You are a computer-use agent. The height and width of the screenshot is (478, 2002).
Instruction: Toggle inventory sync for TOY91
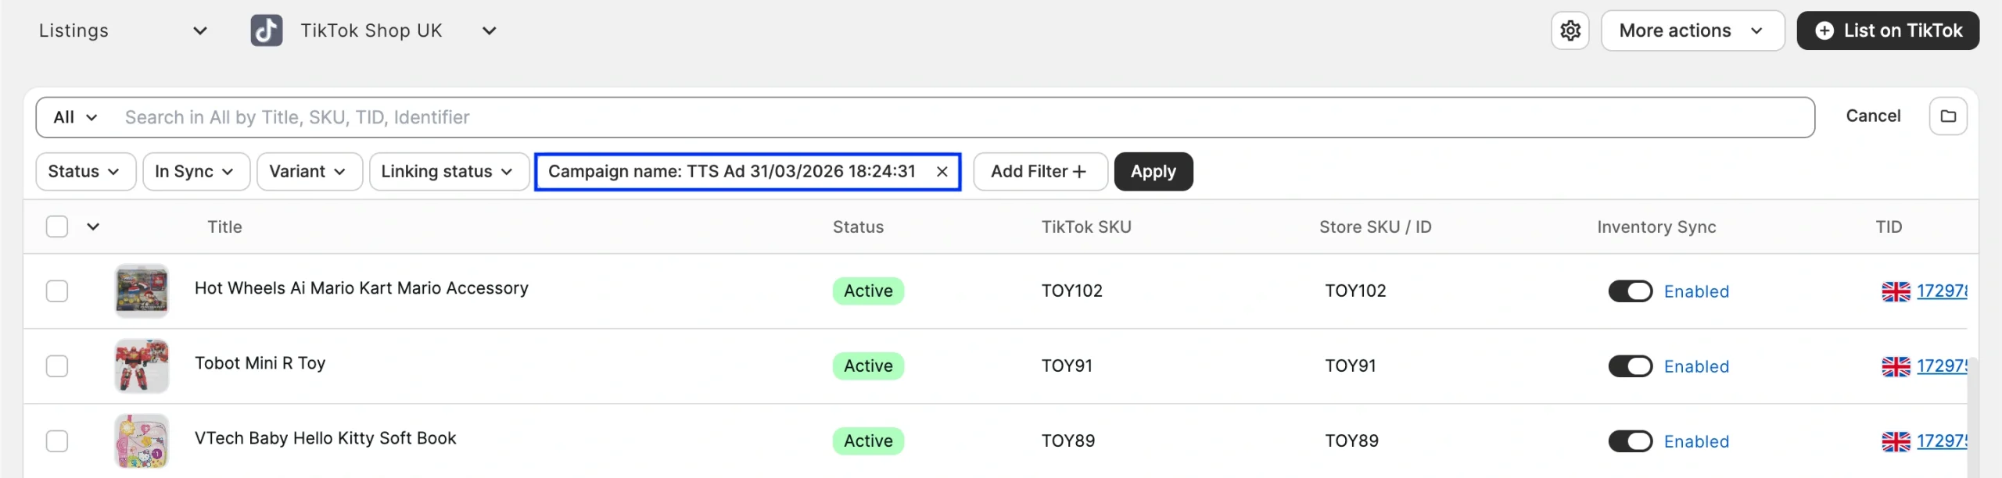pyautogui.click(x=1631, y=366)
